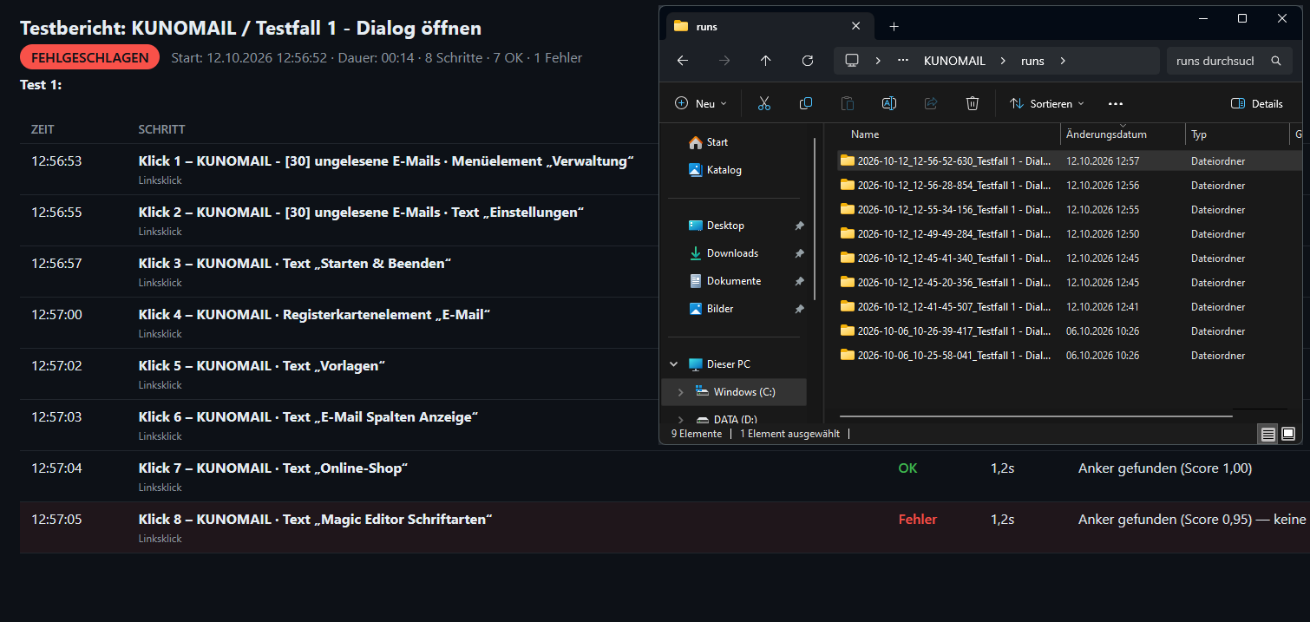Expand chevron after runs in address bar
The image size is (1310, 622).
click(x=1062, y=61)
